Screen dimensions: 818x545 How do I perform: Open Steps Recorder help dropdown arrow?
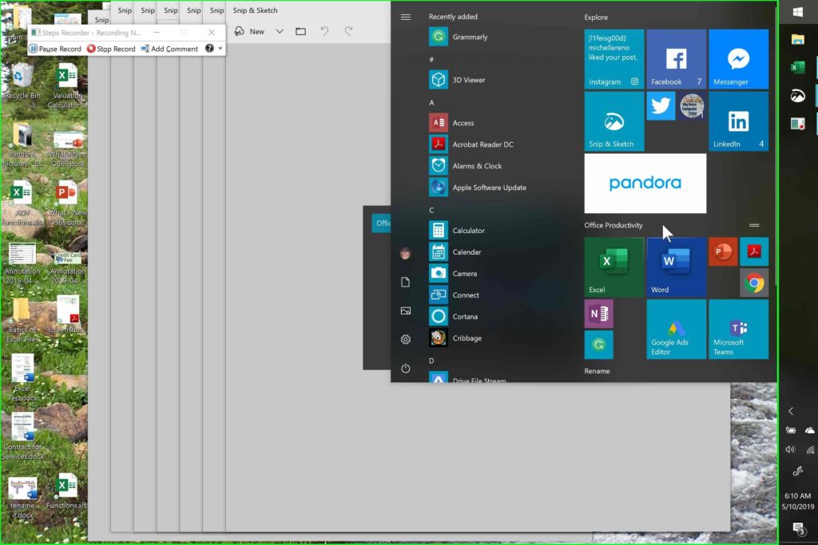point(220,49)
